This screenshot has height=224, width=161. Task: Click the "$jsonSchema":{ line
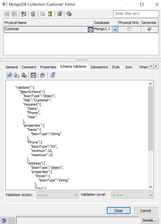32,92
